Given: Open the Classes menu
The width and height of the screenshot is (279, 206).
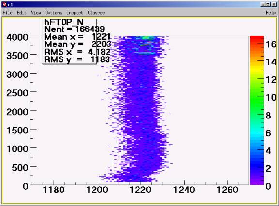Looking at the screenshot, I should 96,13.
